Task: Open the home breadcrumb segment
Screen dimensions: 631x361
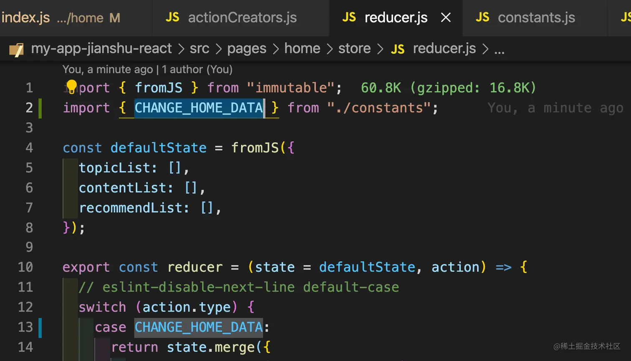Action: [302, 48]
